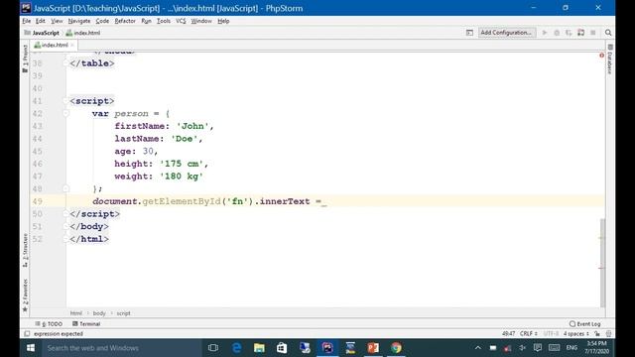Screen dimensions: 635x357
Task: Open the Terminal tool window
Action: 86,324
